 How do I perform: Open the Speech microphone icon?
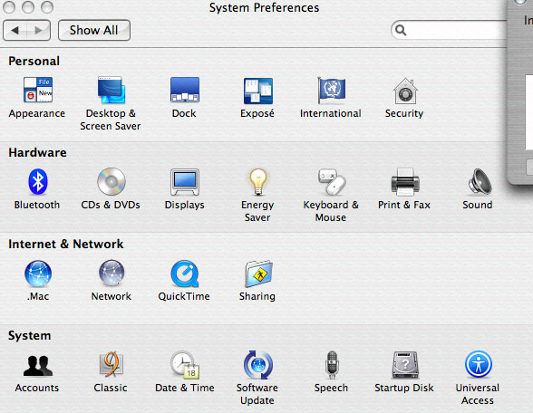pyautogui.click(x=332, y=365)
